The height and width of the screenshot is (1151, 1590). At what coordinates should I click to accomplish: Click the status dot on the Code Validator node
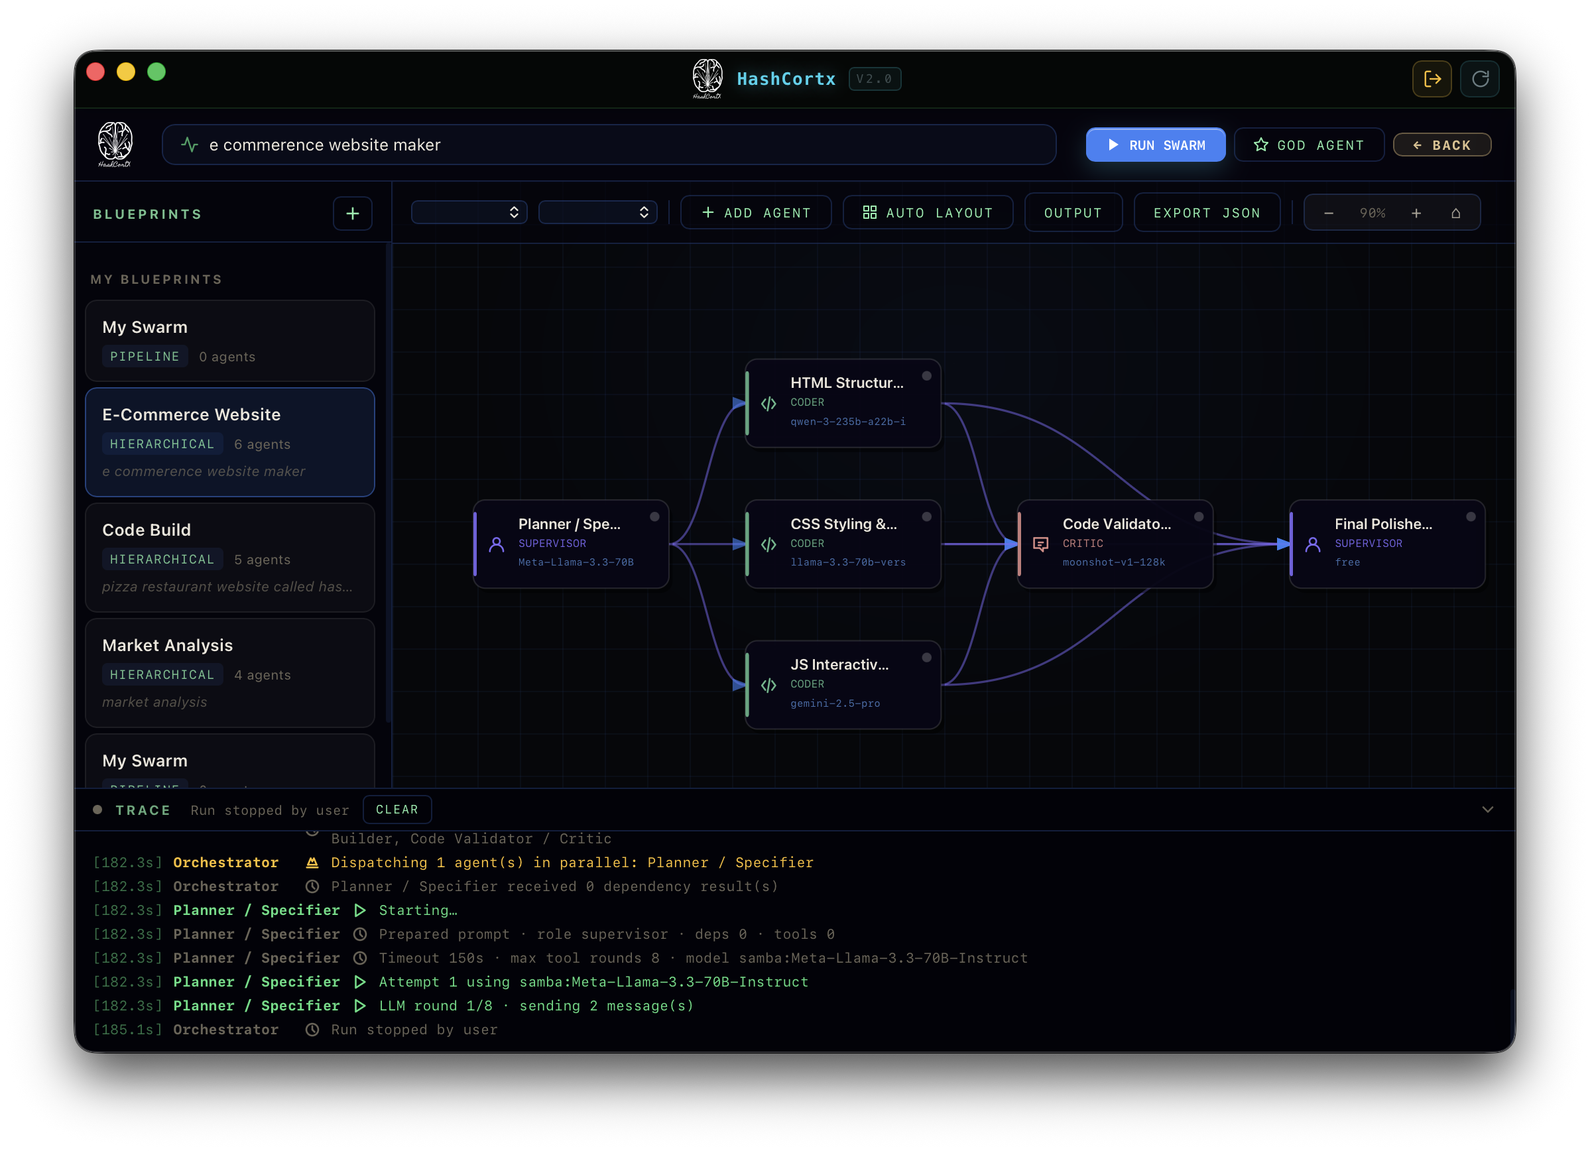(x=1198, y=517)
